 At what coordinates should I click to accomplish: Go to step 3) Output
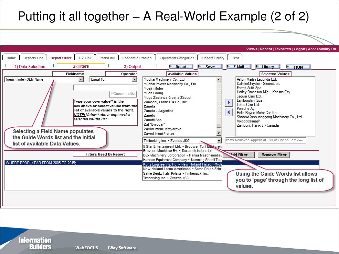[x=132, y=66]
